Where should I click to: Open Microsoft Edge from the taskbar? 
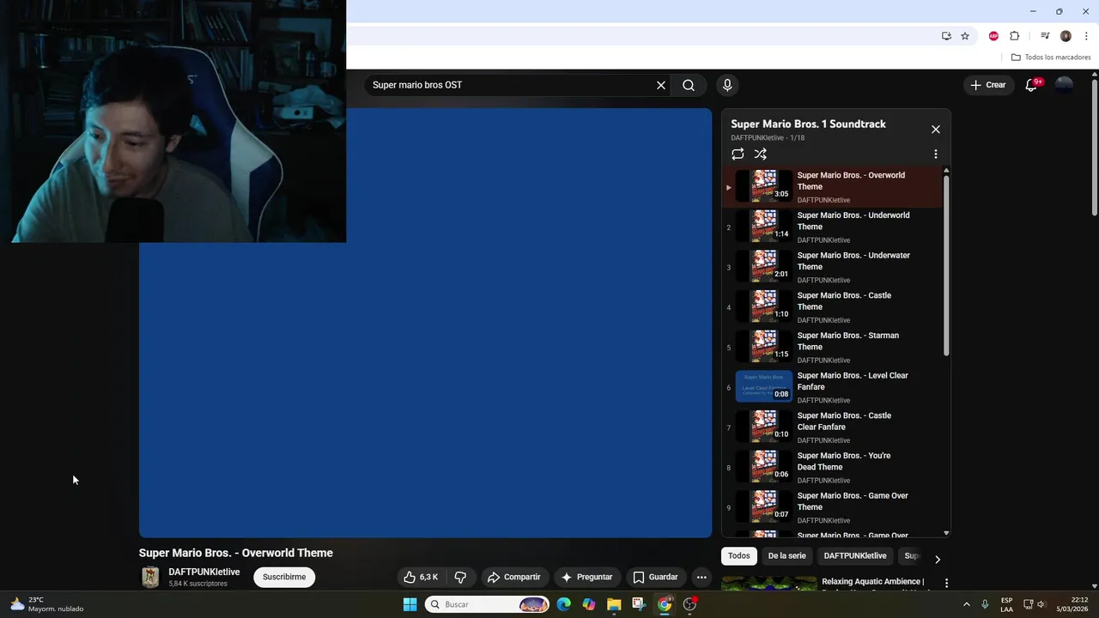(x=563, y=604)
